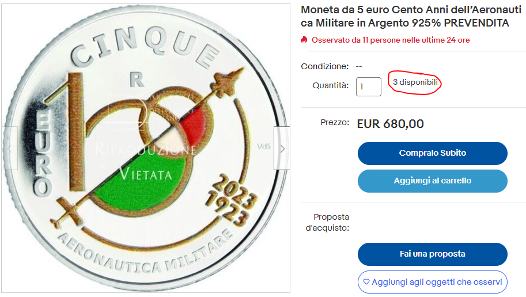Click the Osservato da 11 persone notice

pyautogui.click(x=391, y=40)
